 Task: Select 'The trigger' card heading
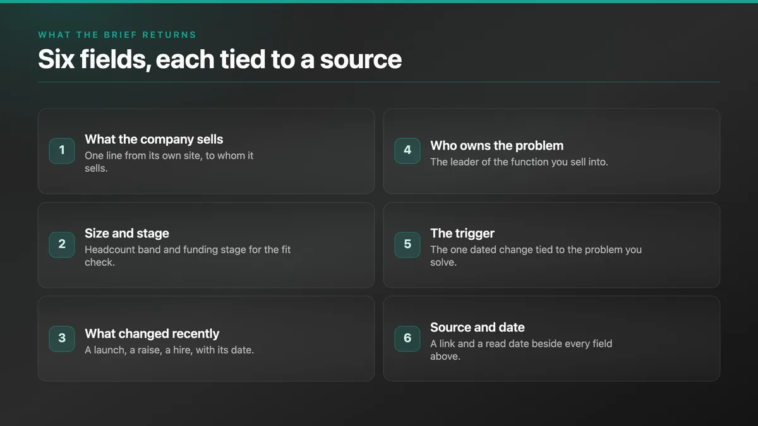(462, 234)
